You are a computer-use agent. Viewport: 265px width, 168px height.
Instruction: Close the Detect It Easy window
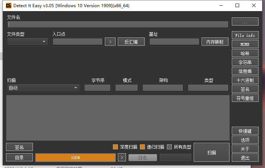pos(254,6)
